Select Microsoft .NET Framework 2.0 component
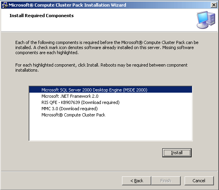The width and height of the screenshot is (219, 190). (110, 96)
